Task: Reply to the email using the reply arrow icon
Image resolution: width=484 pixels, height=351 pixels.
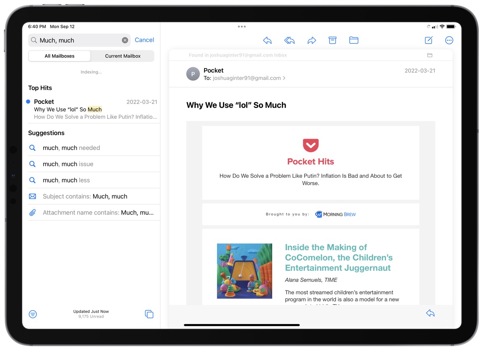Action: pyautogui.click(x=267, y=40)
